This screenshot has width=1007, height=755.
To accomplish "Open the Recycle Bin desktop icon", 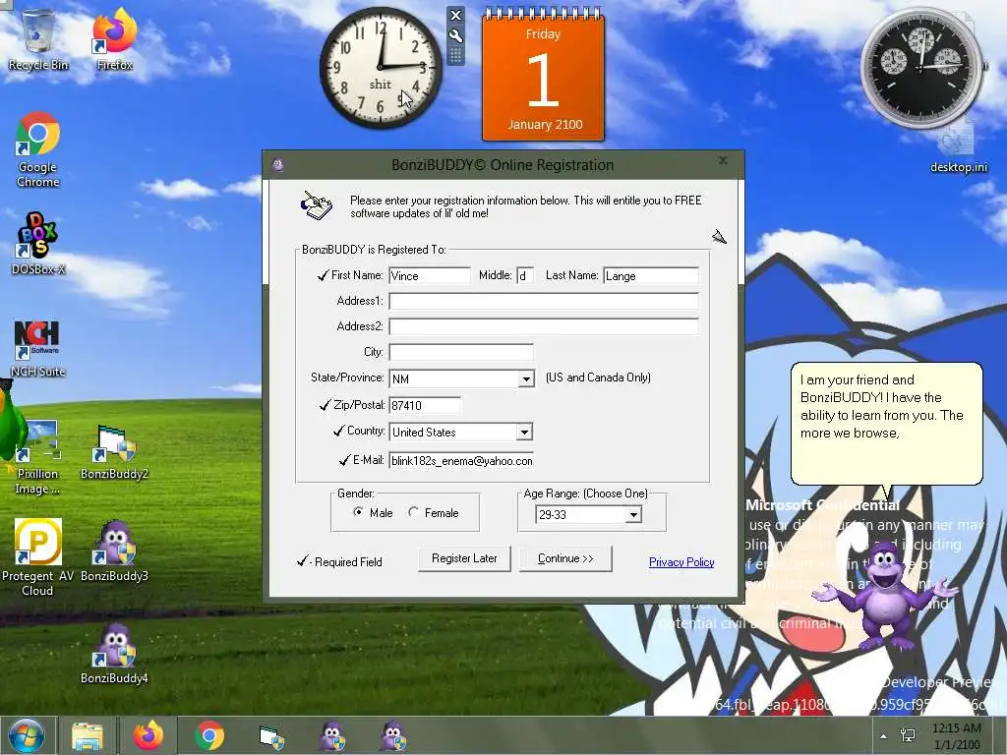I will (x=38, y=39).
